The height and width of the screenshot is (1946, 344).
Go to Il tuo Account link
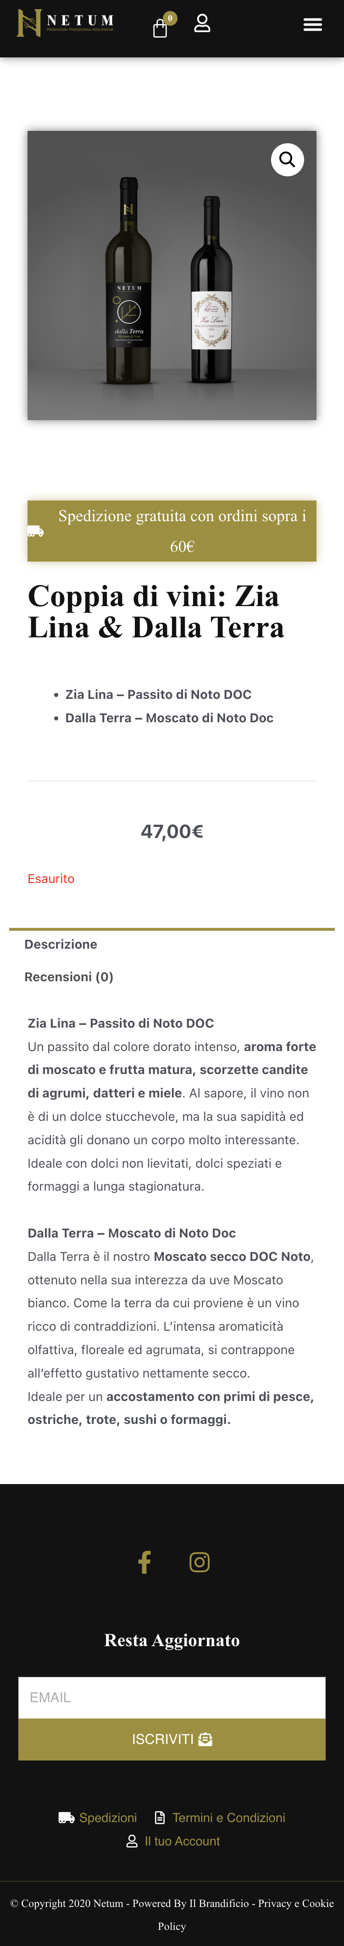click(x=182, y=1841)
